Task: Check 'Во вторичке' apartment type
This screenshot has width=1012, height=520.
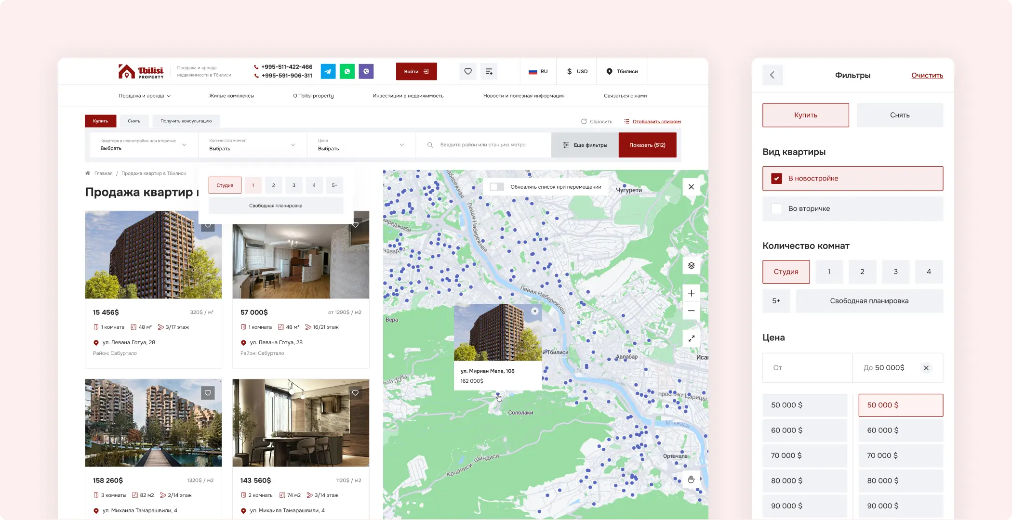Action: pos(776,208)
